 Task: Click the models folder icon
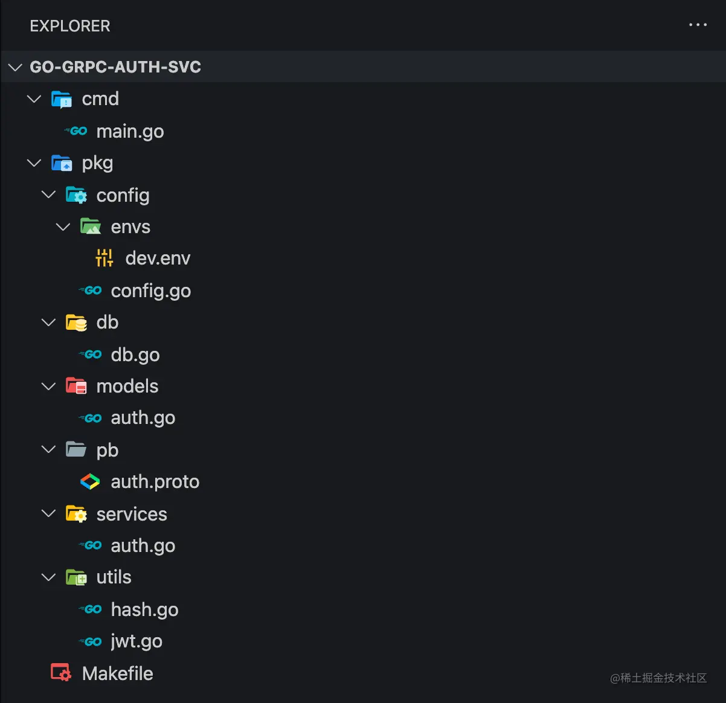(x=76, y=386)
